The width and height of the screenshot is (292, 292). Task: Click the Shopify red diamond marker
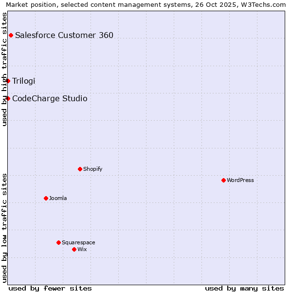pyautogui.click(x=80, y=169)
